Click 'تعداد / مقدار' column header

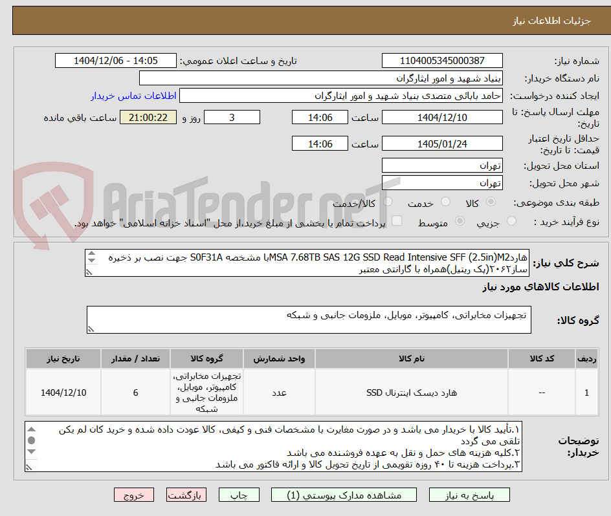[136, 359]
